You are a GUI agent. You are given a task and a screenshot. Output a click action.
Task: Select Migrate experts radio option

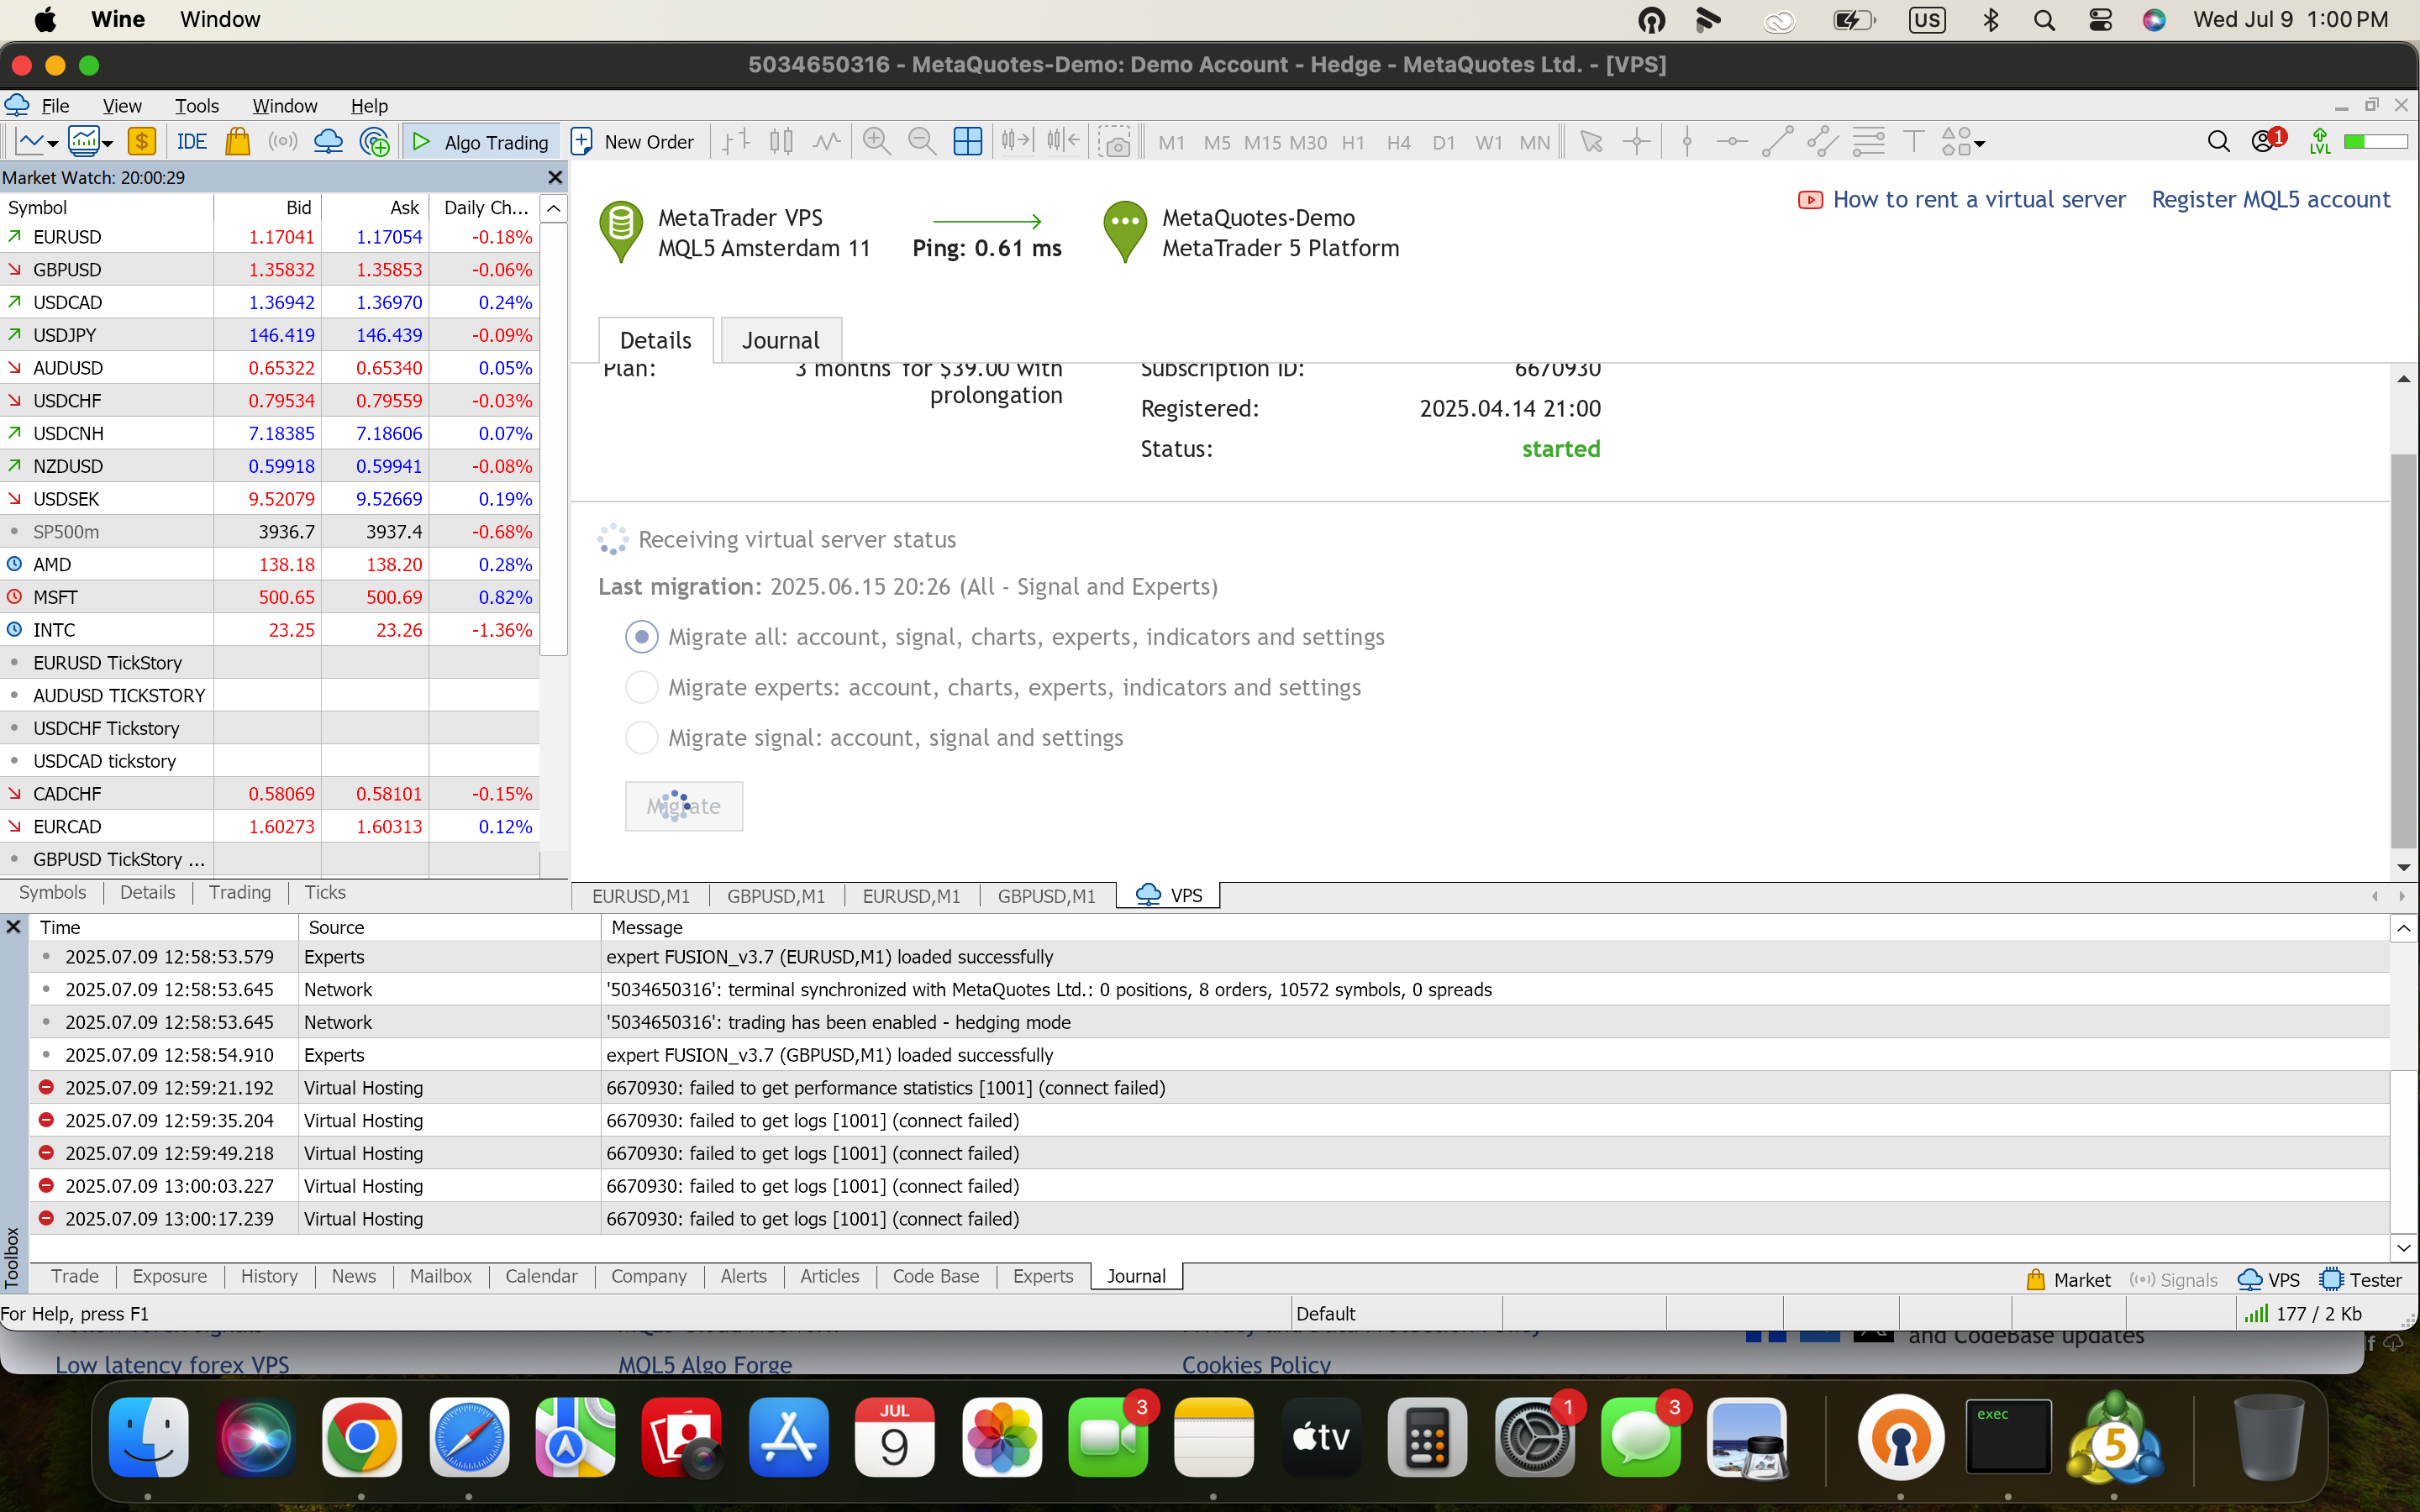click(641, 687)
